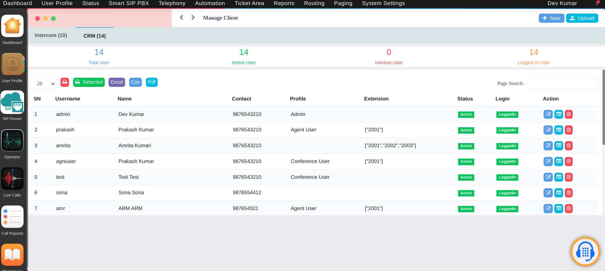Viewport: 605px width, 271px height.
Task: Open the page size dropdown showing 20
Action: point(43,84)
